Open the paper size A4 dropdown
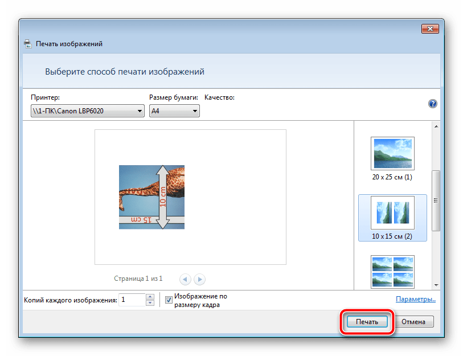463x356 pixels. [174, 112]
